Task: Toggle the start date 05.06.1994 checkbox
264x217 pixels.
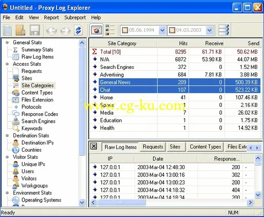Action: point(125,30)
